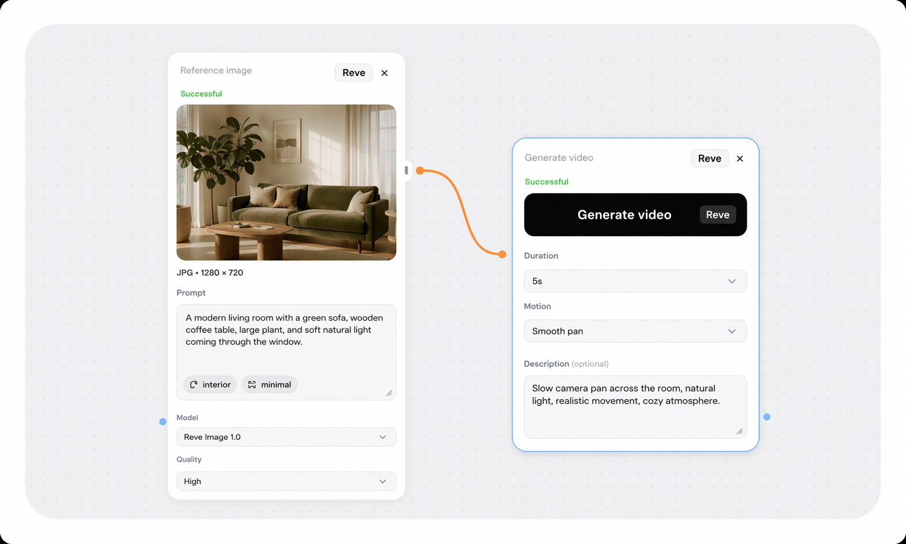Click the Reve button in Reference image panel
The width and height of the screenshot is (906, 544).
click(354, 73)
